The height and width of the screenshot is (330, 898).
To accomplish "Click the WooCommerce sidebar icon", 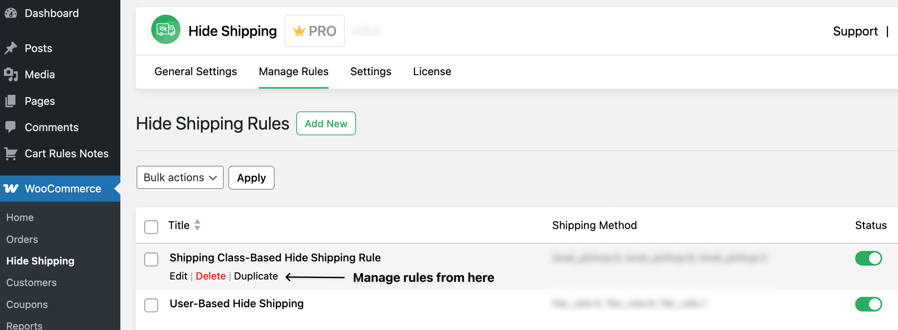I will 12,189.
